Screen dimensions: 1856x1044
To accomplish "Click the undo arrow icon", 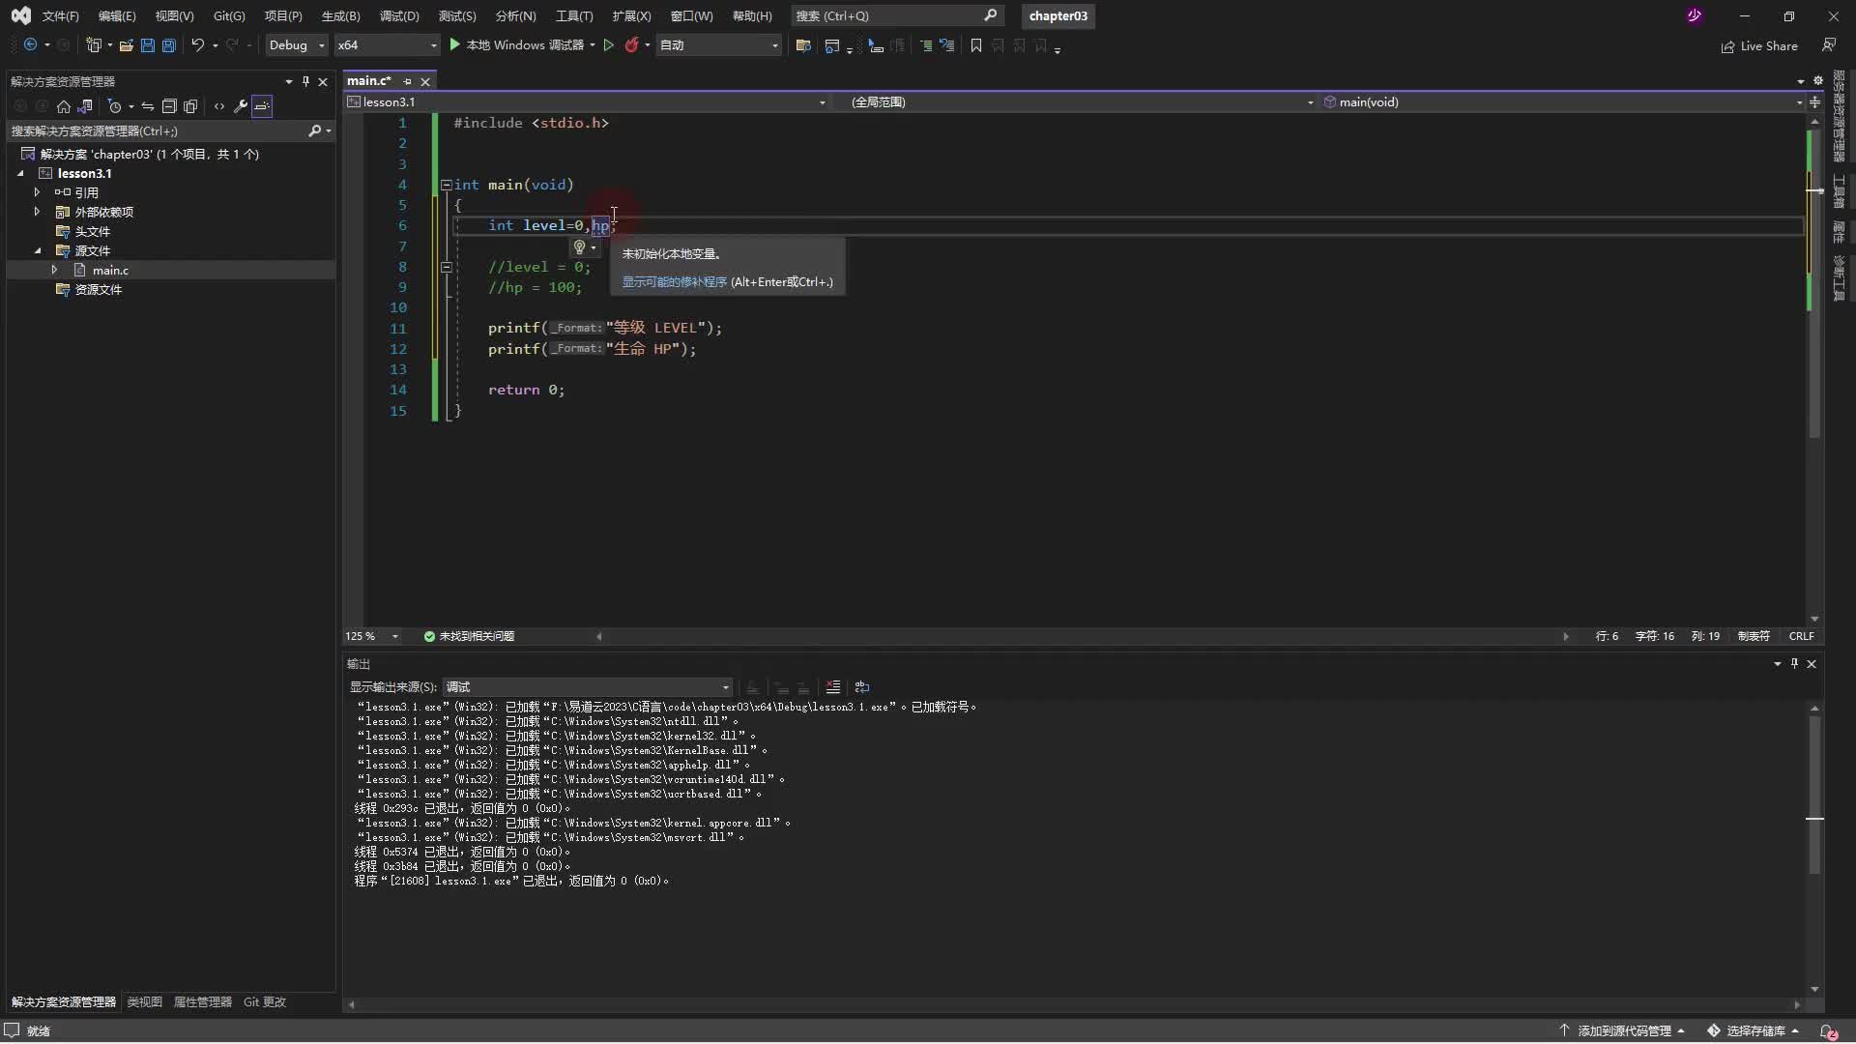I will tap(197, 45).
